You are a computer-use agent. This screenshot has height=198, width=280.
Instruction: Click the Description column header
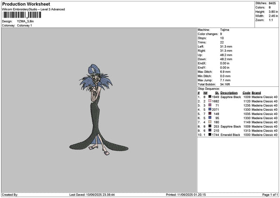click(229, 92)
